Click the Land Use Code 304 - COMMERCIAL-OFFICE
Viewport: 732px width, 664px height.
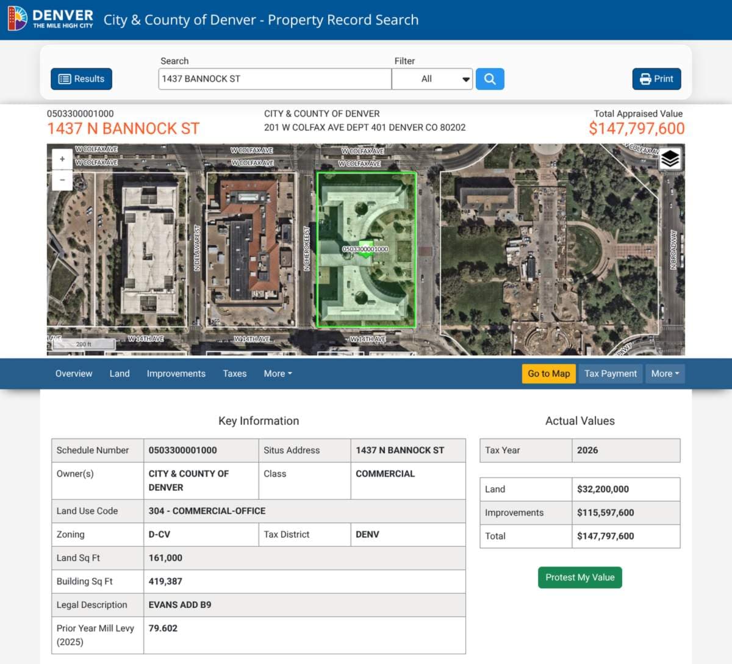pyautogui.click(x=207, y=511)
